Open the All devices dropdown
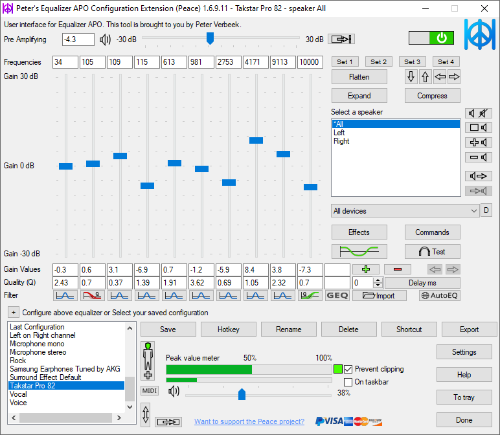 [405, 211]
